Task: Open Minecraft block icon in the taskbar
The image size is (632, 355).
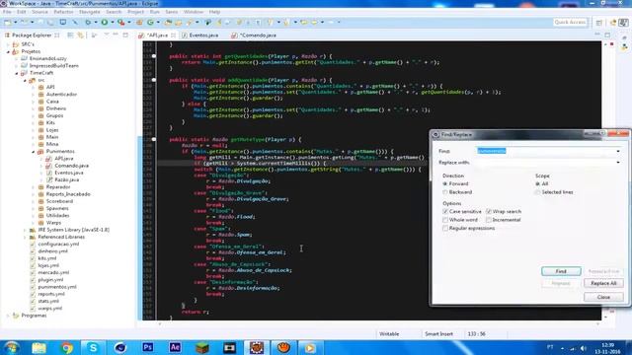Action: coord(201,347)
